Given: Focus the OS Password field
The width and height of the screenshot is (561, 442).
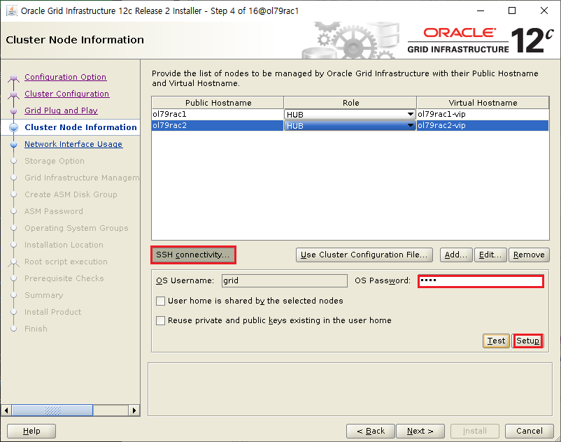Looking at the screenshot, I should [481, 281].
